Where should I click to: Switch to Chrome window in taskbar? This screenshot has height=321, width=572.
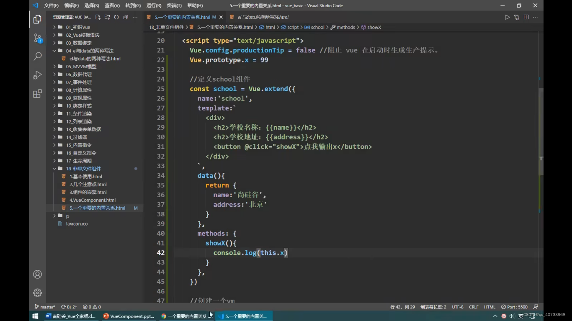pyautogui.click(x=186, y=316)
